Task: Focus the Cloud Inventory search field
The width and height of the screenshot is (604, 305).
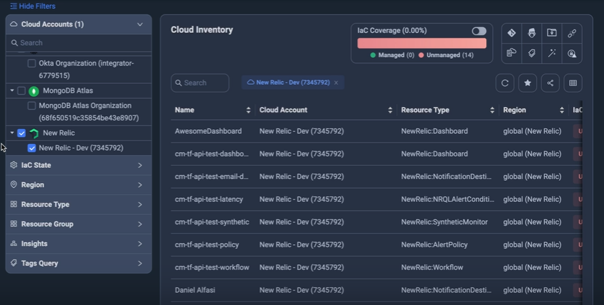Action: [200, 83]
